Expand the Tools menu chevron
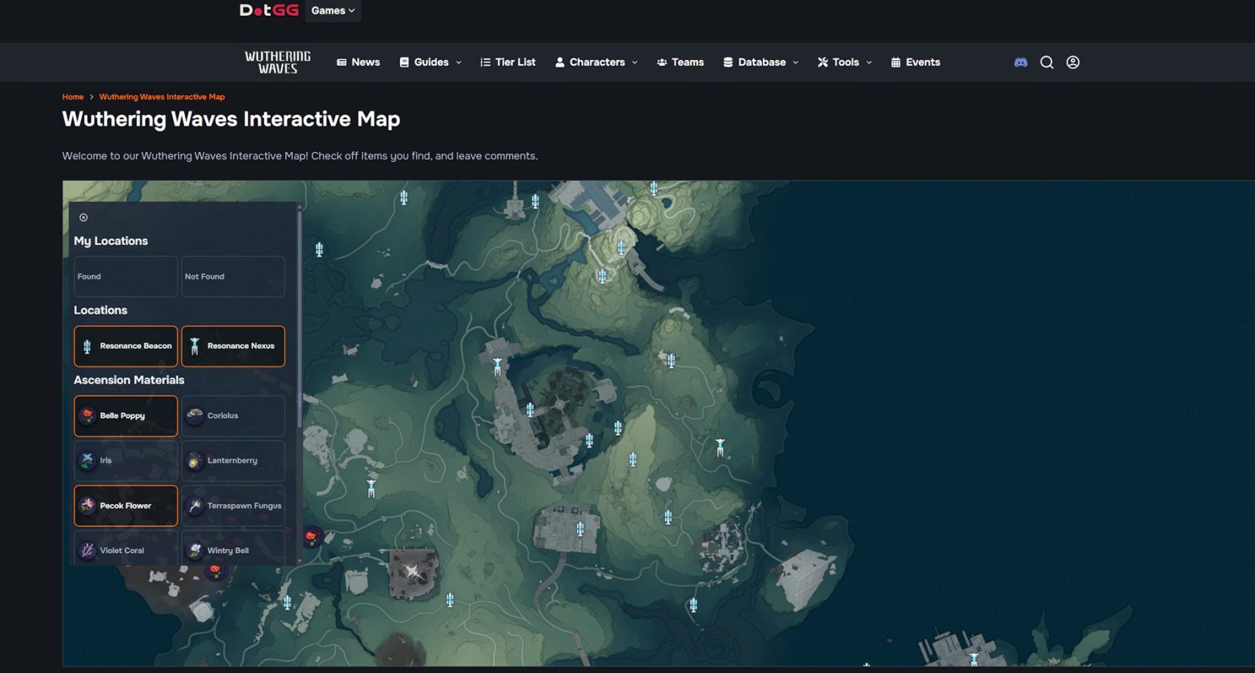 [x=869, y=62]
